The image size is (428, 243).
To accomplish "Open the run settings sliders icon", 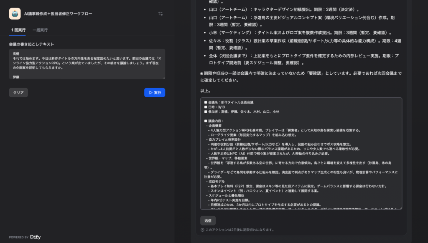I will click(x=160, y=13).
